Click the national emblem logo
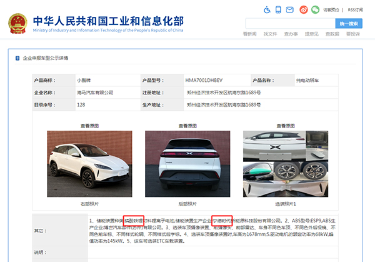This screenshot has height=262, width=375. [17, 23]
